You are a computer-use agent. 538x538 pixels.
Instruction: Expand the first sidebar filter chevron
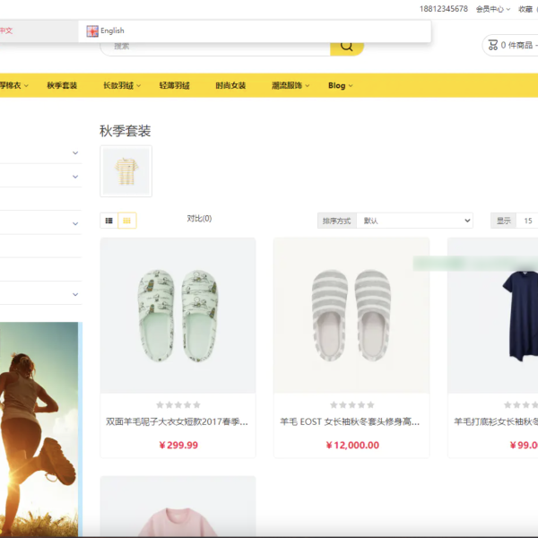[x=75, y=152]
